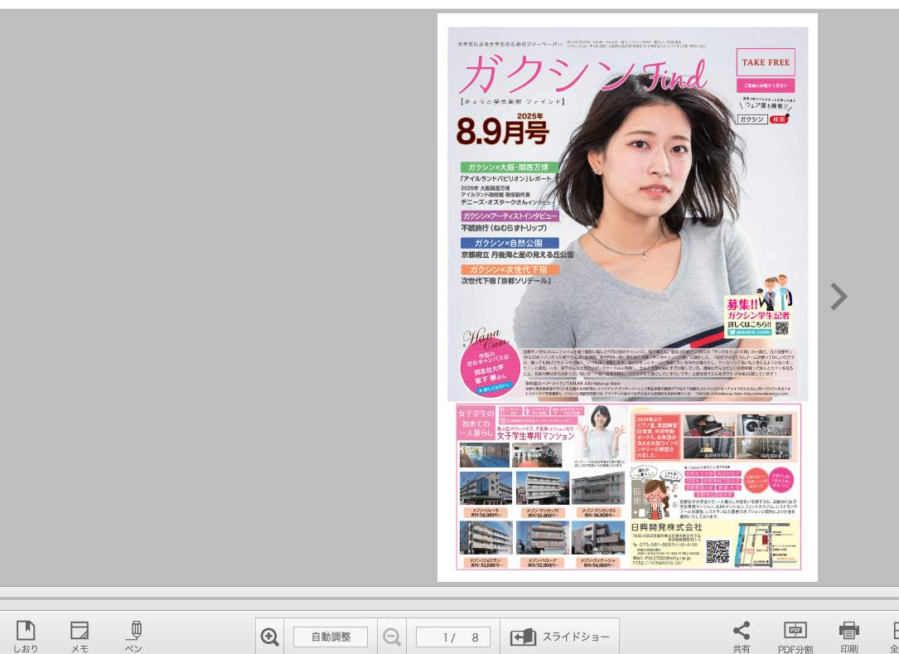Click the TAKE FREE box on cover
The image size is (899, 654).
(766, 62)
